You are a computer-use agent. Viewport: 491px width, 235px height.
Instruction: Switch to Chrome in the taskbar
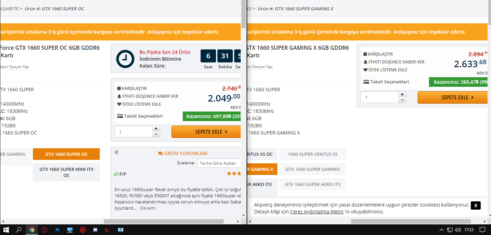(x=32, y=230)
